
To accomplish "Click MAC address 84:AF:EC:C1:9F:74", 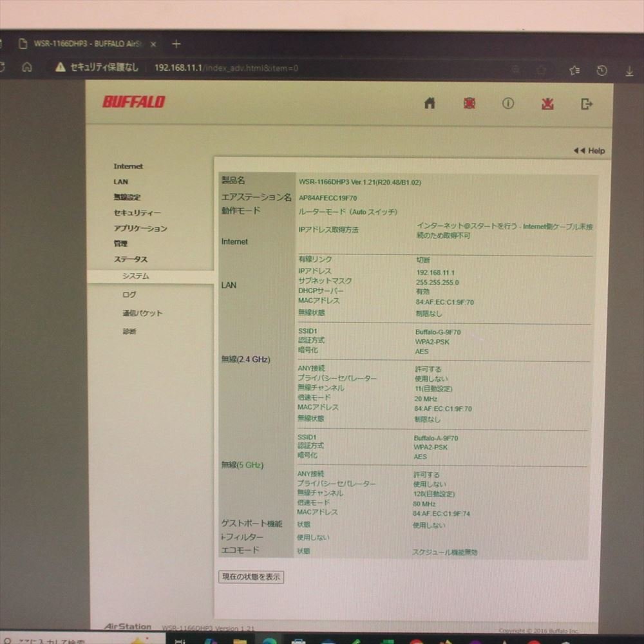I will click(x=442, y=513).
